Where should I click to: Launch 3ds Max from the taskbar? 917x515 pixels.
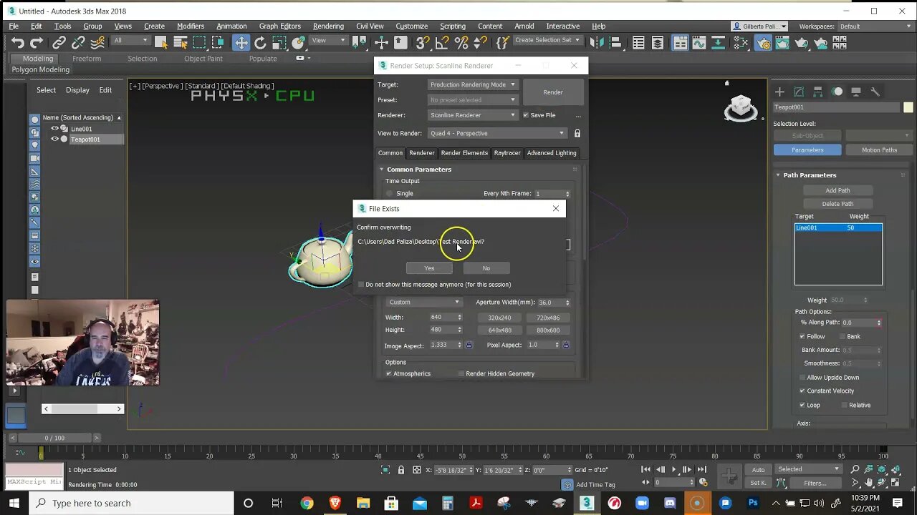point(587,503)
